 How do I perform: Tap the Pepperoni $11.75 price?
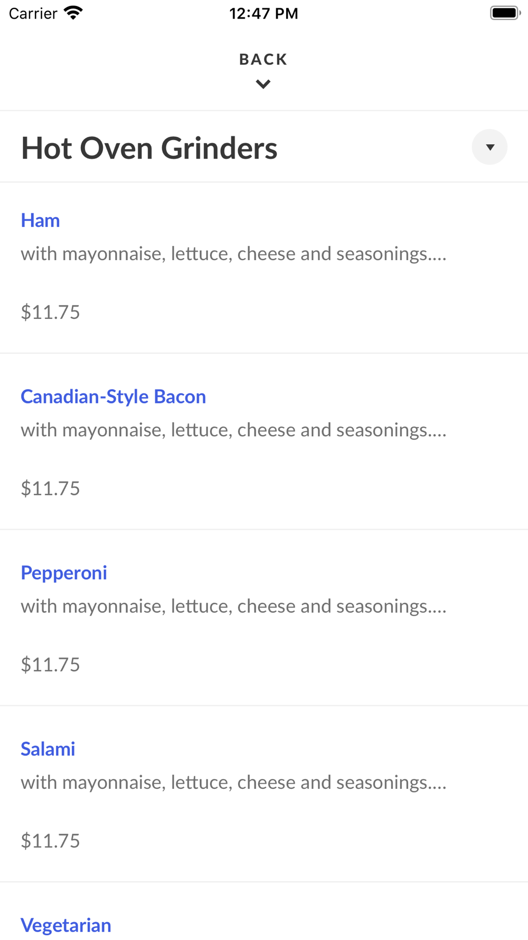click(50, 665)
